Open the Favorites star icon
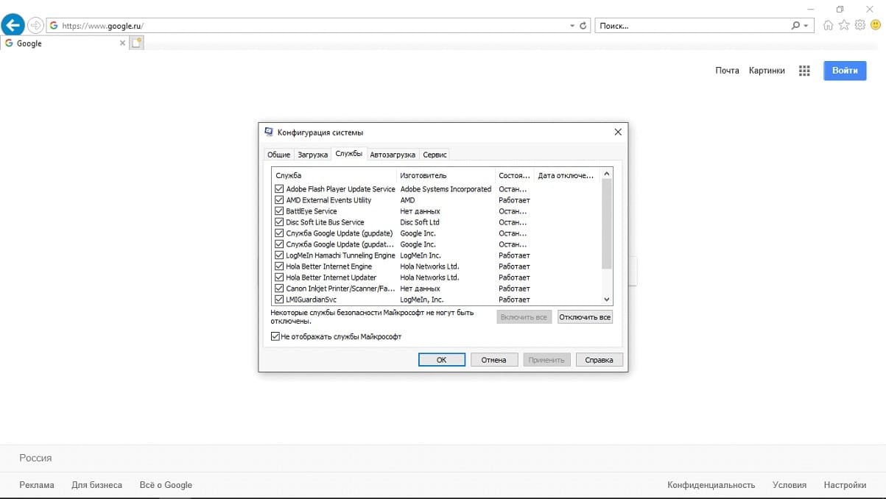 [844, 26]
